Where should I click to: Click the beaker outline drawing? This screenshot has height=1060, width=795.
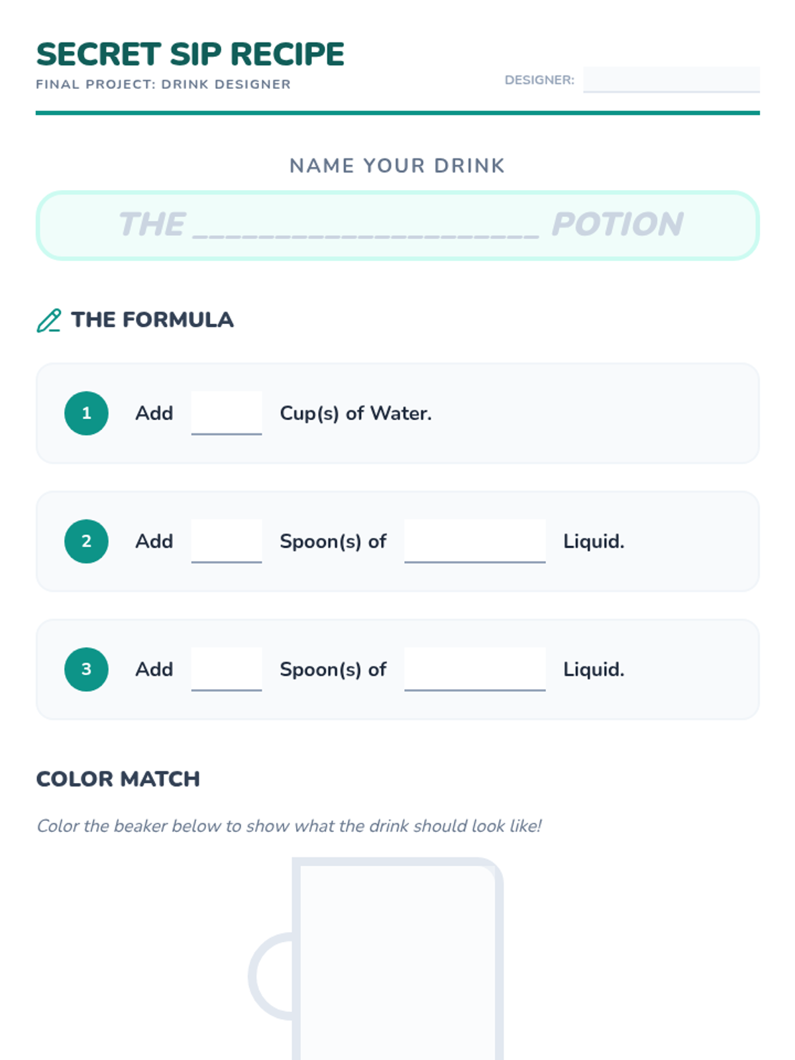point(397,961)
